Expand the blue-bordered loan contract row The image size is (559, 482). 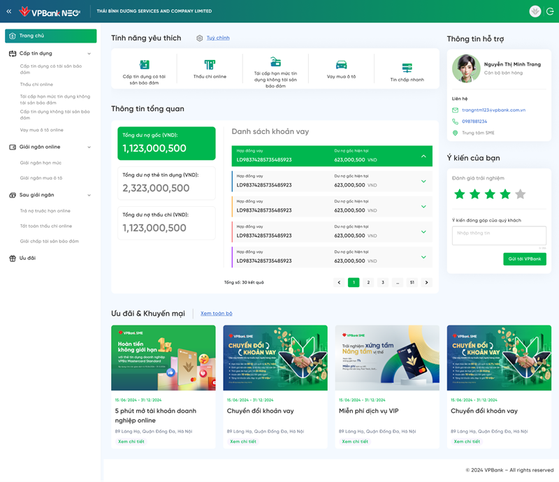tap(423, 182)
